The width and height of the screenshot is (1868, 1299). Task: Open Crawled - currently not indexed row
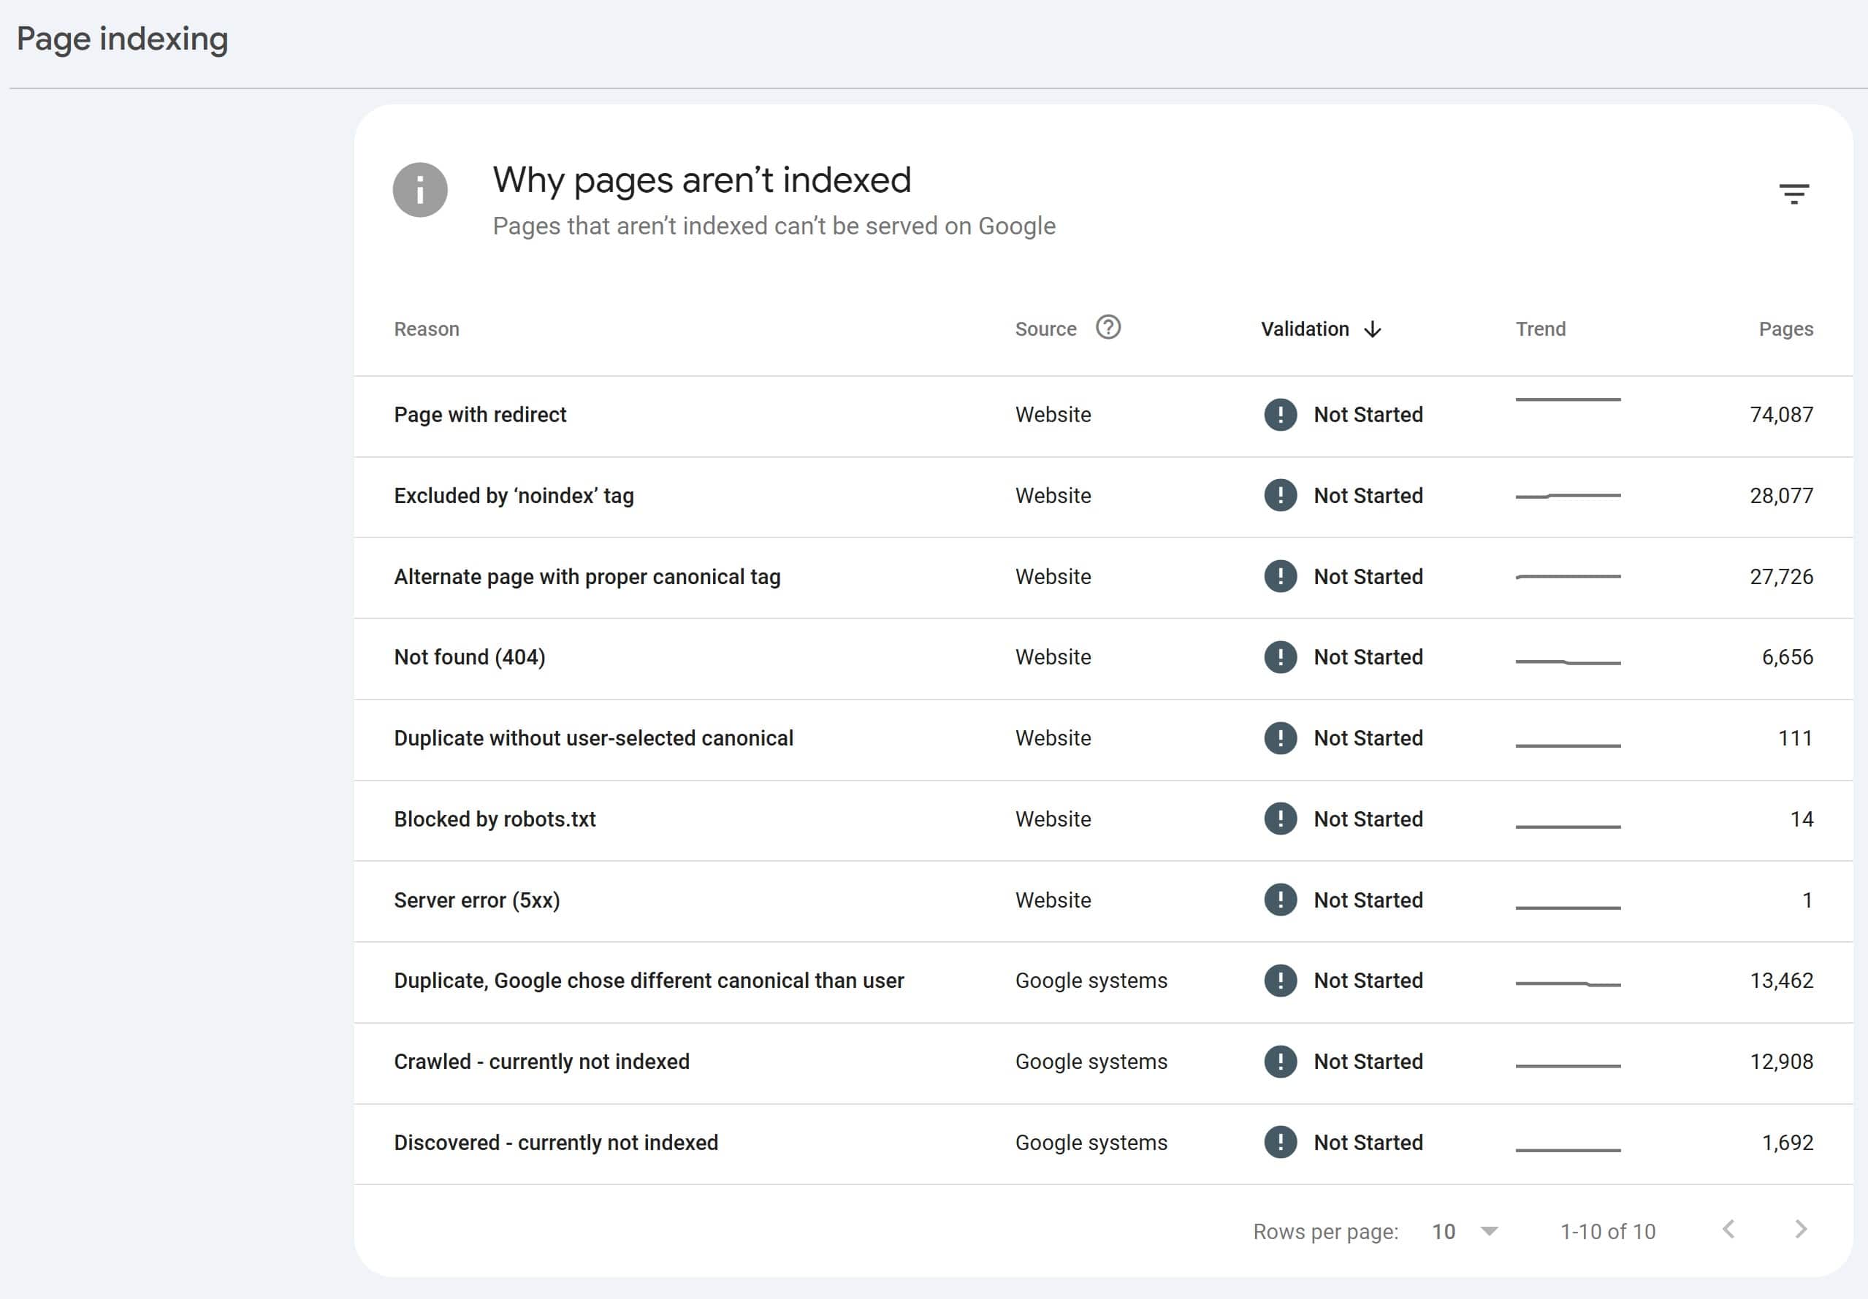541,1062
